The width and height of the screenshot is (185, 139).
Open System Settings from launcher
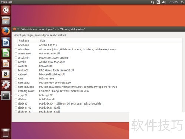(x=6, y=85)
